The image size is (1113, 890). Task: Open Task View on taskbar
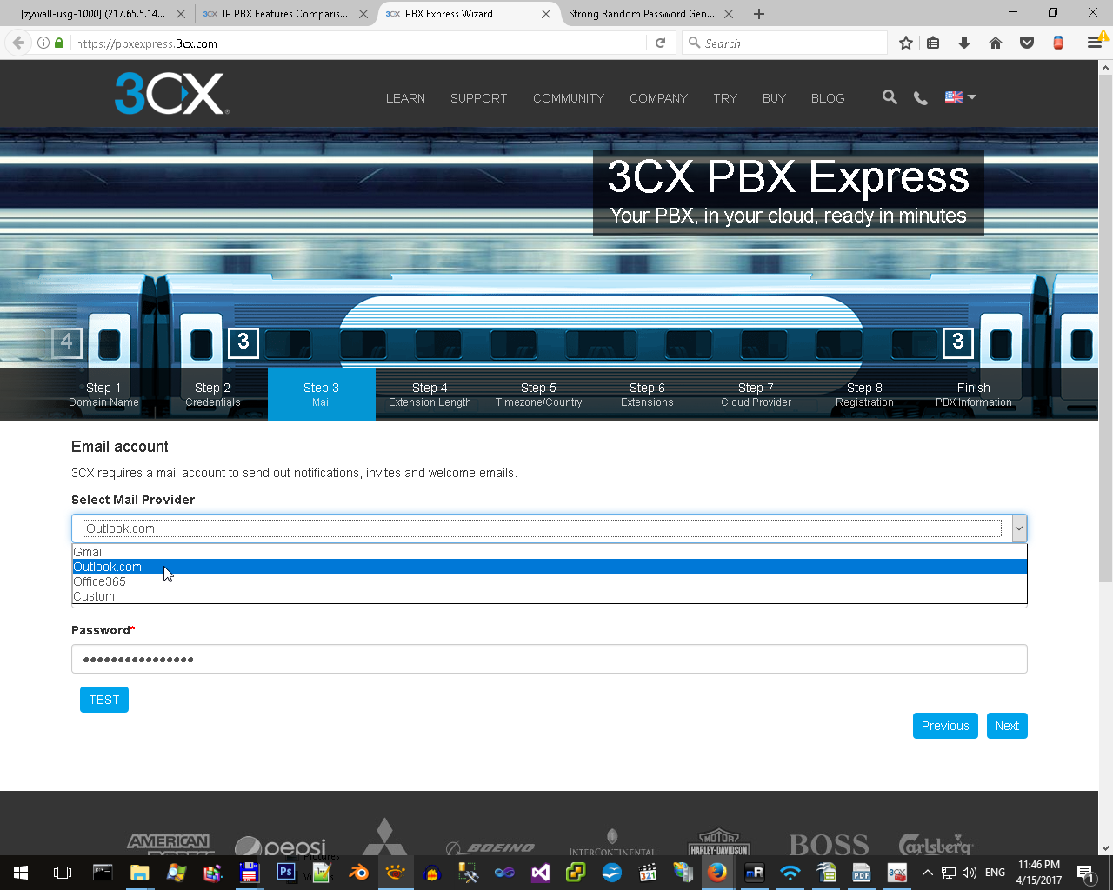63,873
